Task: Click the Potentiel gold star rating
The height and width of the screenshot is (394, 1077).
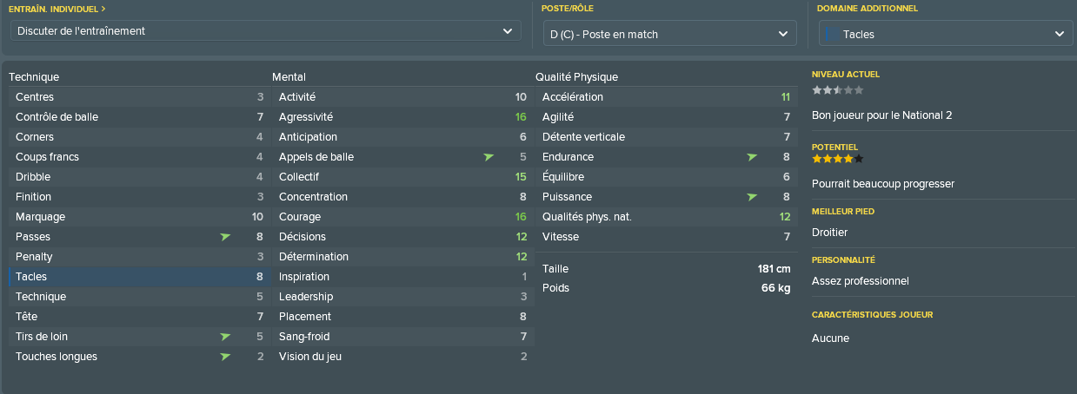Action: coord(838,159)
